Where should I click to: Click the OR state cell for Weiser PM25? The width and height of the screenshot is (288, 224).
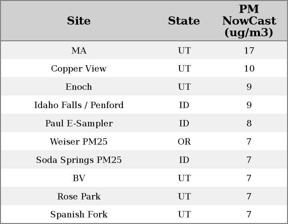pyautogui.click(x=184, y=142)
